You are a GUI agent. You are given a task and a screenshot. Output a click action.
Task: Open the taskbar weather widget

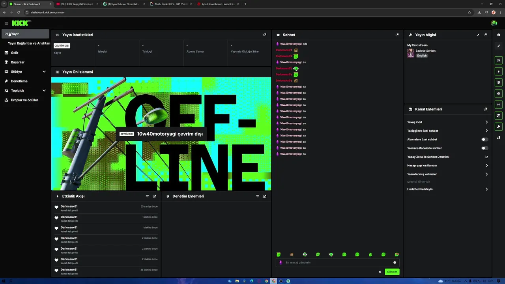(x=449, y=281)
